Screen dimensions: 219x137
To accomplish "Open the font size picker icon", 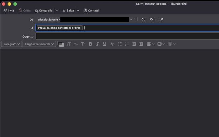I will point(69,44).
